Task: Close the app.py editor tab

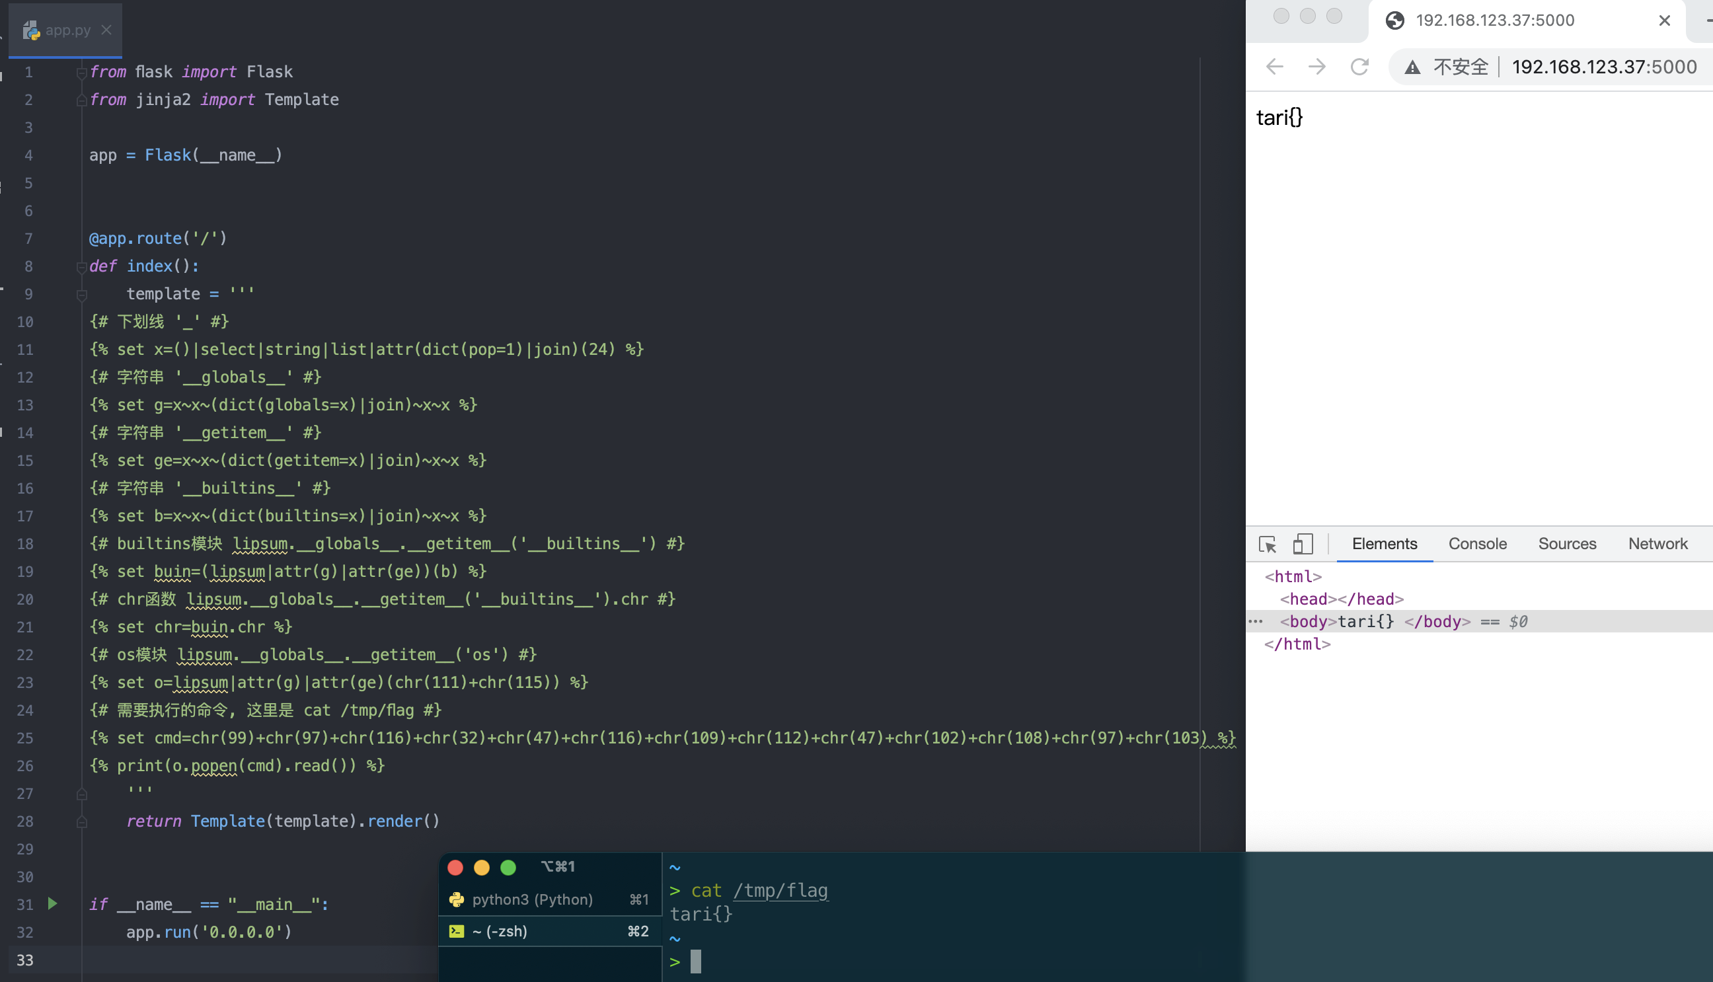Action: click(x=106, y=30)
